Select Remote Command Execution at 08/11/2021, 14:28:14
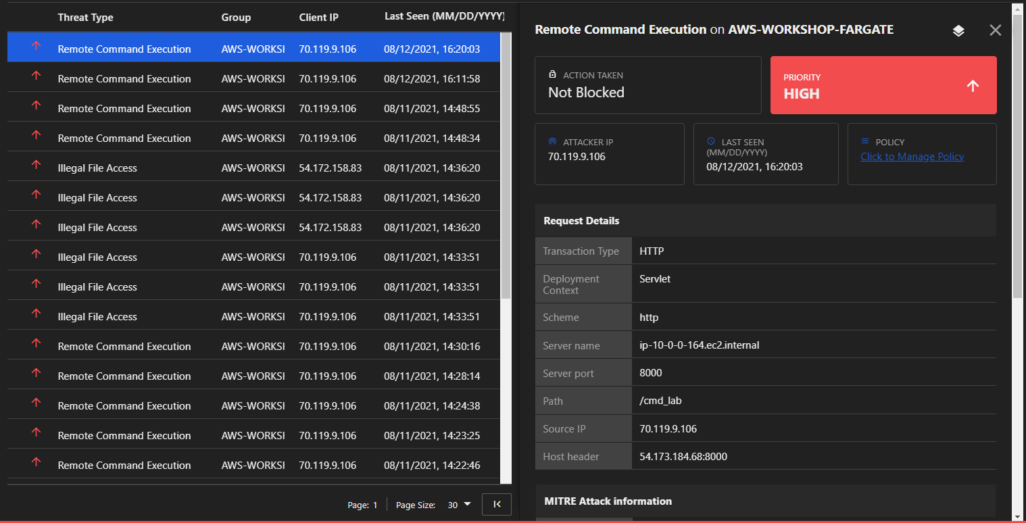 (254, 376)
